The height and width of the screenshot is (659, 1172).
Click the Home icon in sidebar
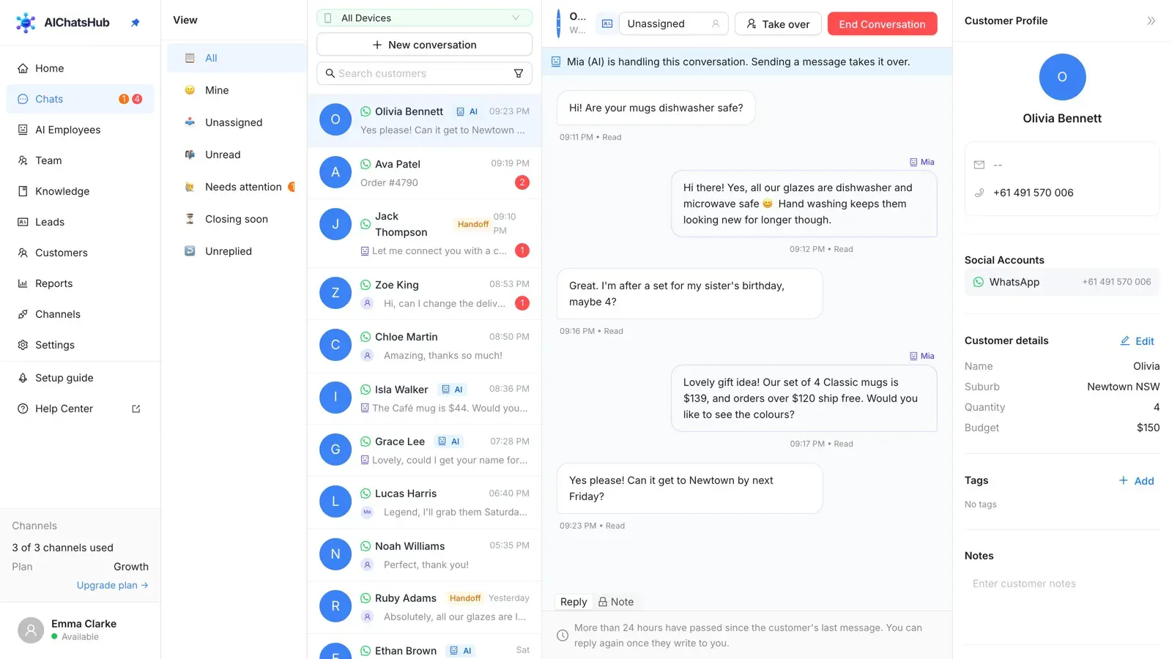(x=23, y=68)
